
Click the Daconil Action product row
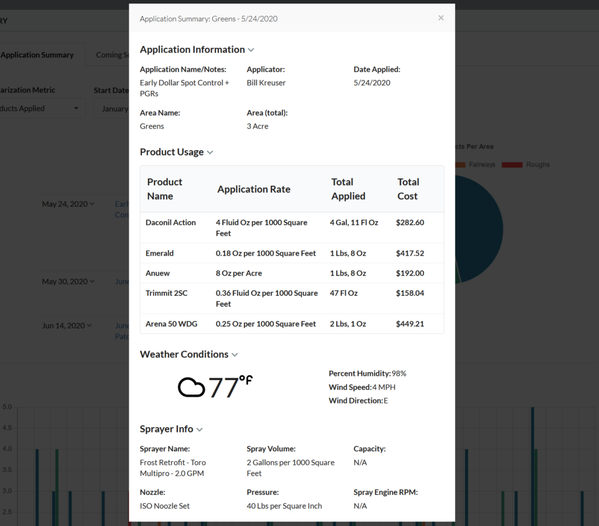click(292, 227)
